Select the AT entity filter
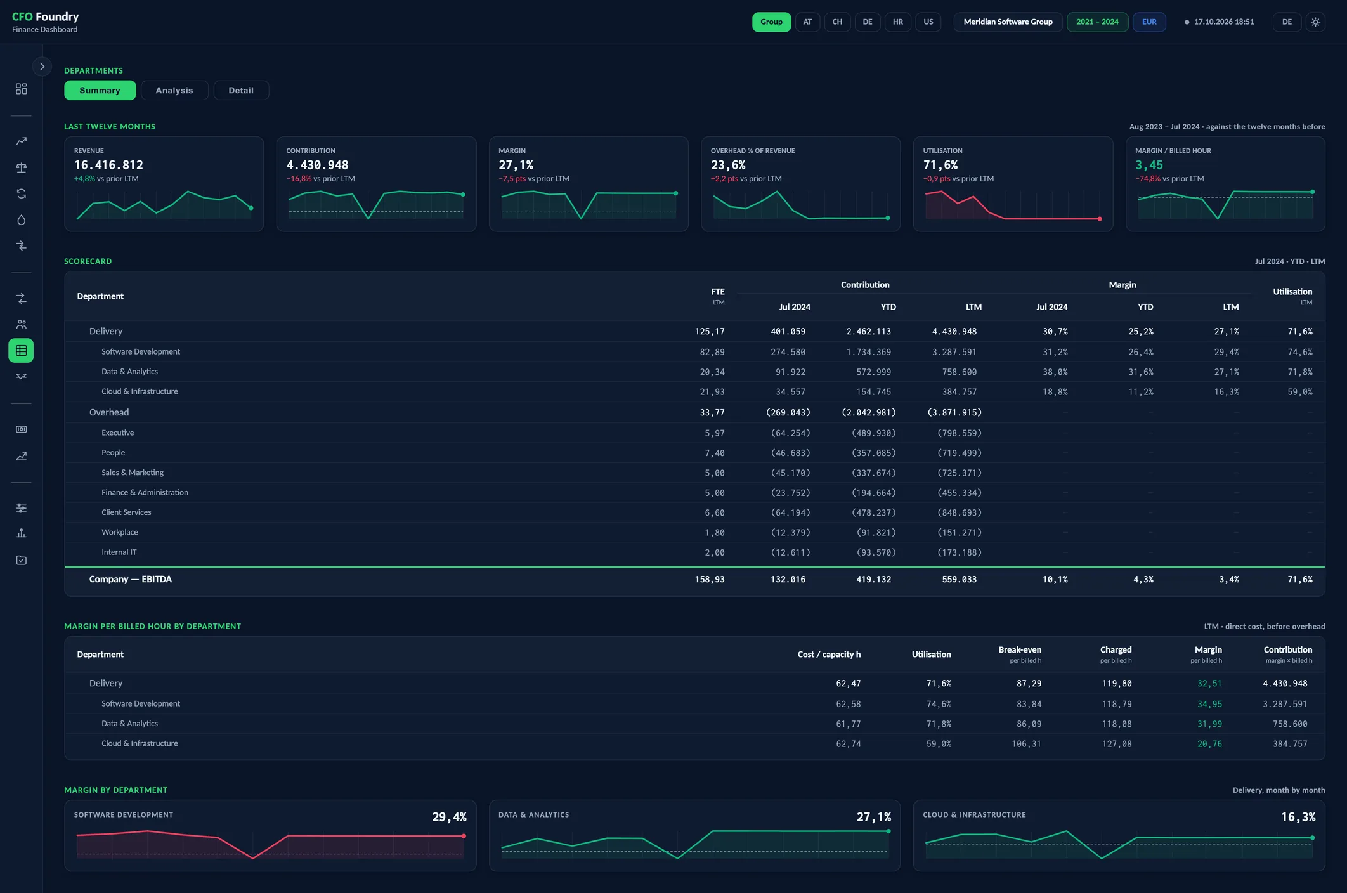Image resolution: width=1347 pixels, height=893 pixels. click(x=807, y=22)
